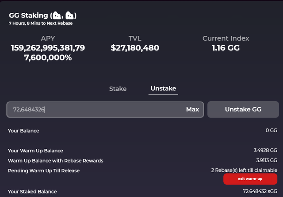The image size is (283, 197).
Task: Click the next rebase countdown text
Action: [x=41, y=23]
